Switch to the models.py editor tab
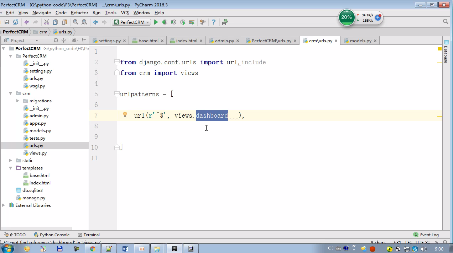 [360, 41]
